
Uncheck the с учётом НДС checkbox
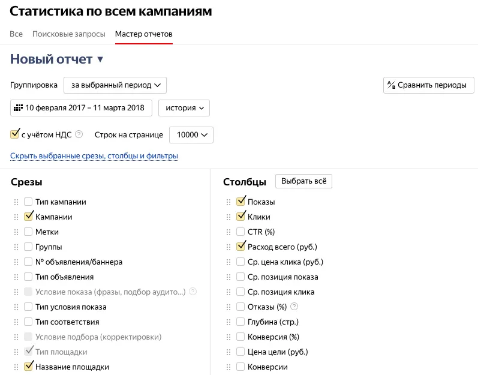[x=14, y=134]
